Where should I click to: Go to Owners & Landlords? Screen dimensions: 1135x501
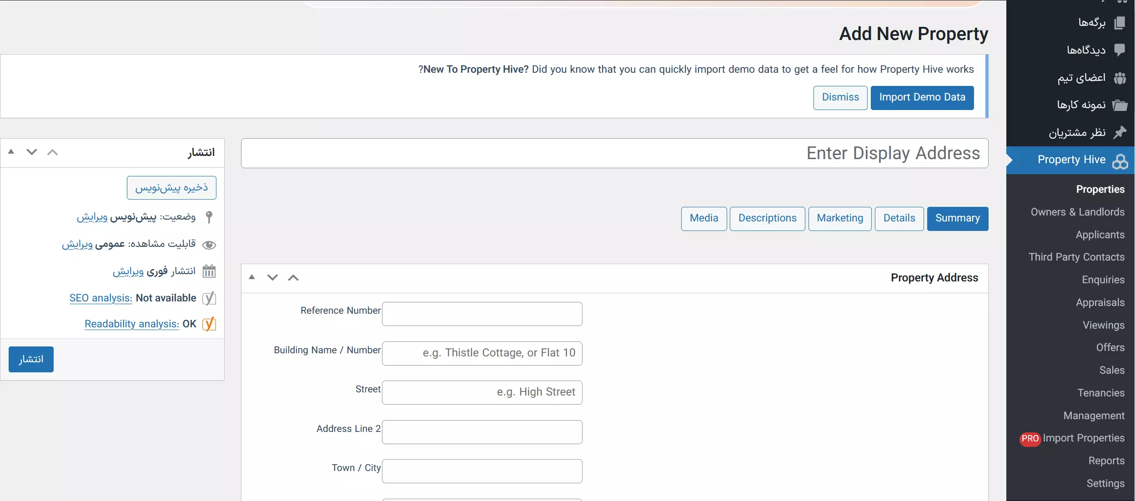click(1078, 212)
